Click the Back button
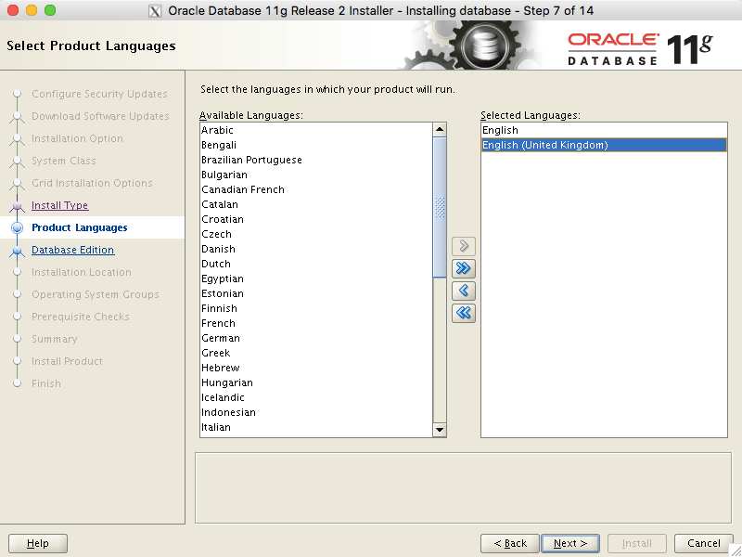Screen dimensions: 742x557 click(x=509, y=543)
